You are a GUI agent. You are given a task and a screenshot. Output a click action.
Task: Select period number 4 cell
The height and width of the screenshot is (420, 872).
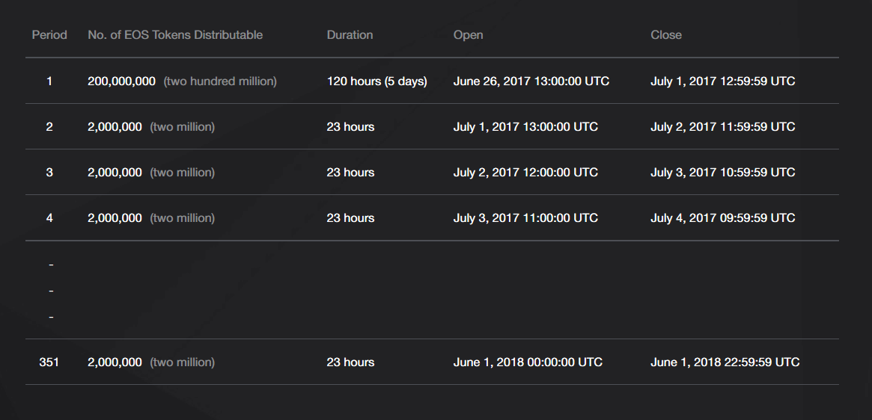(x=49, y=217)
